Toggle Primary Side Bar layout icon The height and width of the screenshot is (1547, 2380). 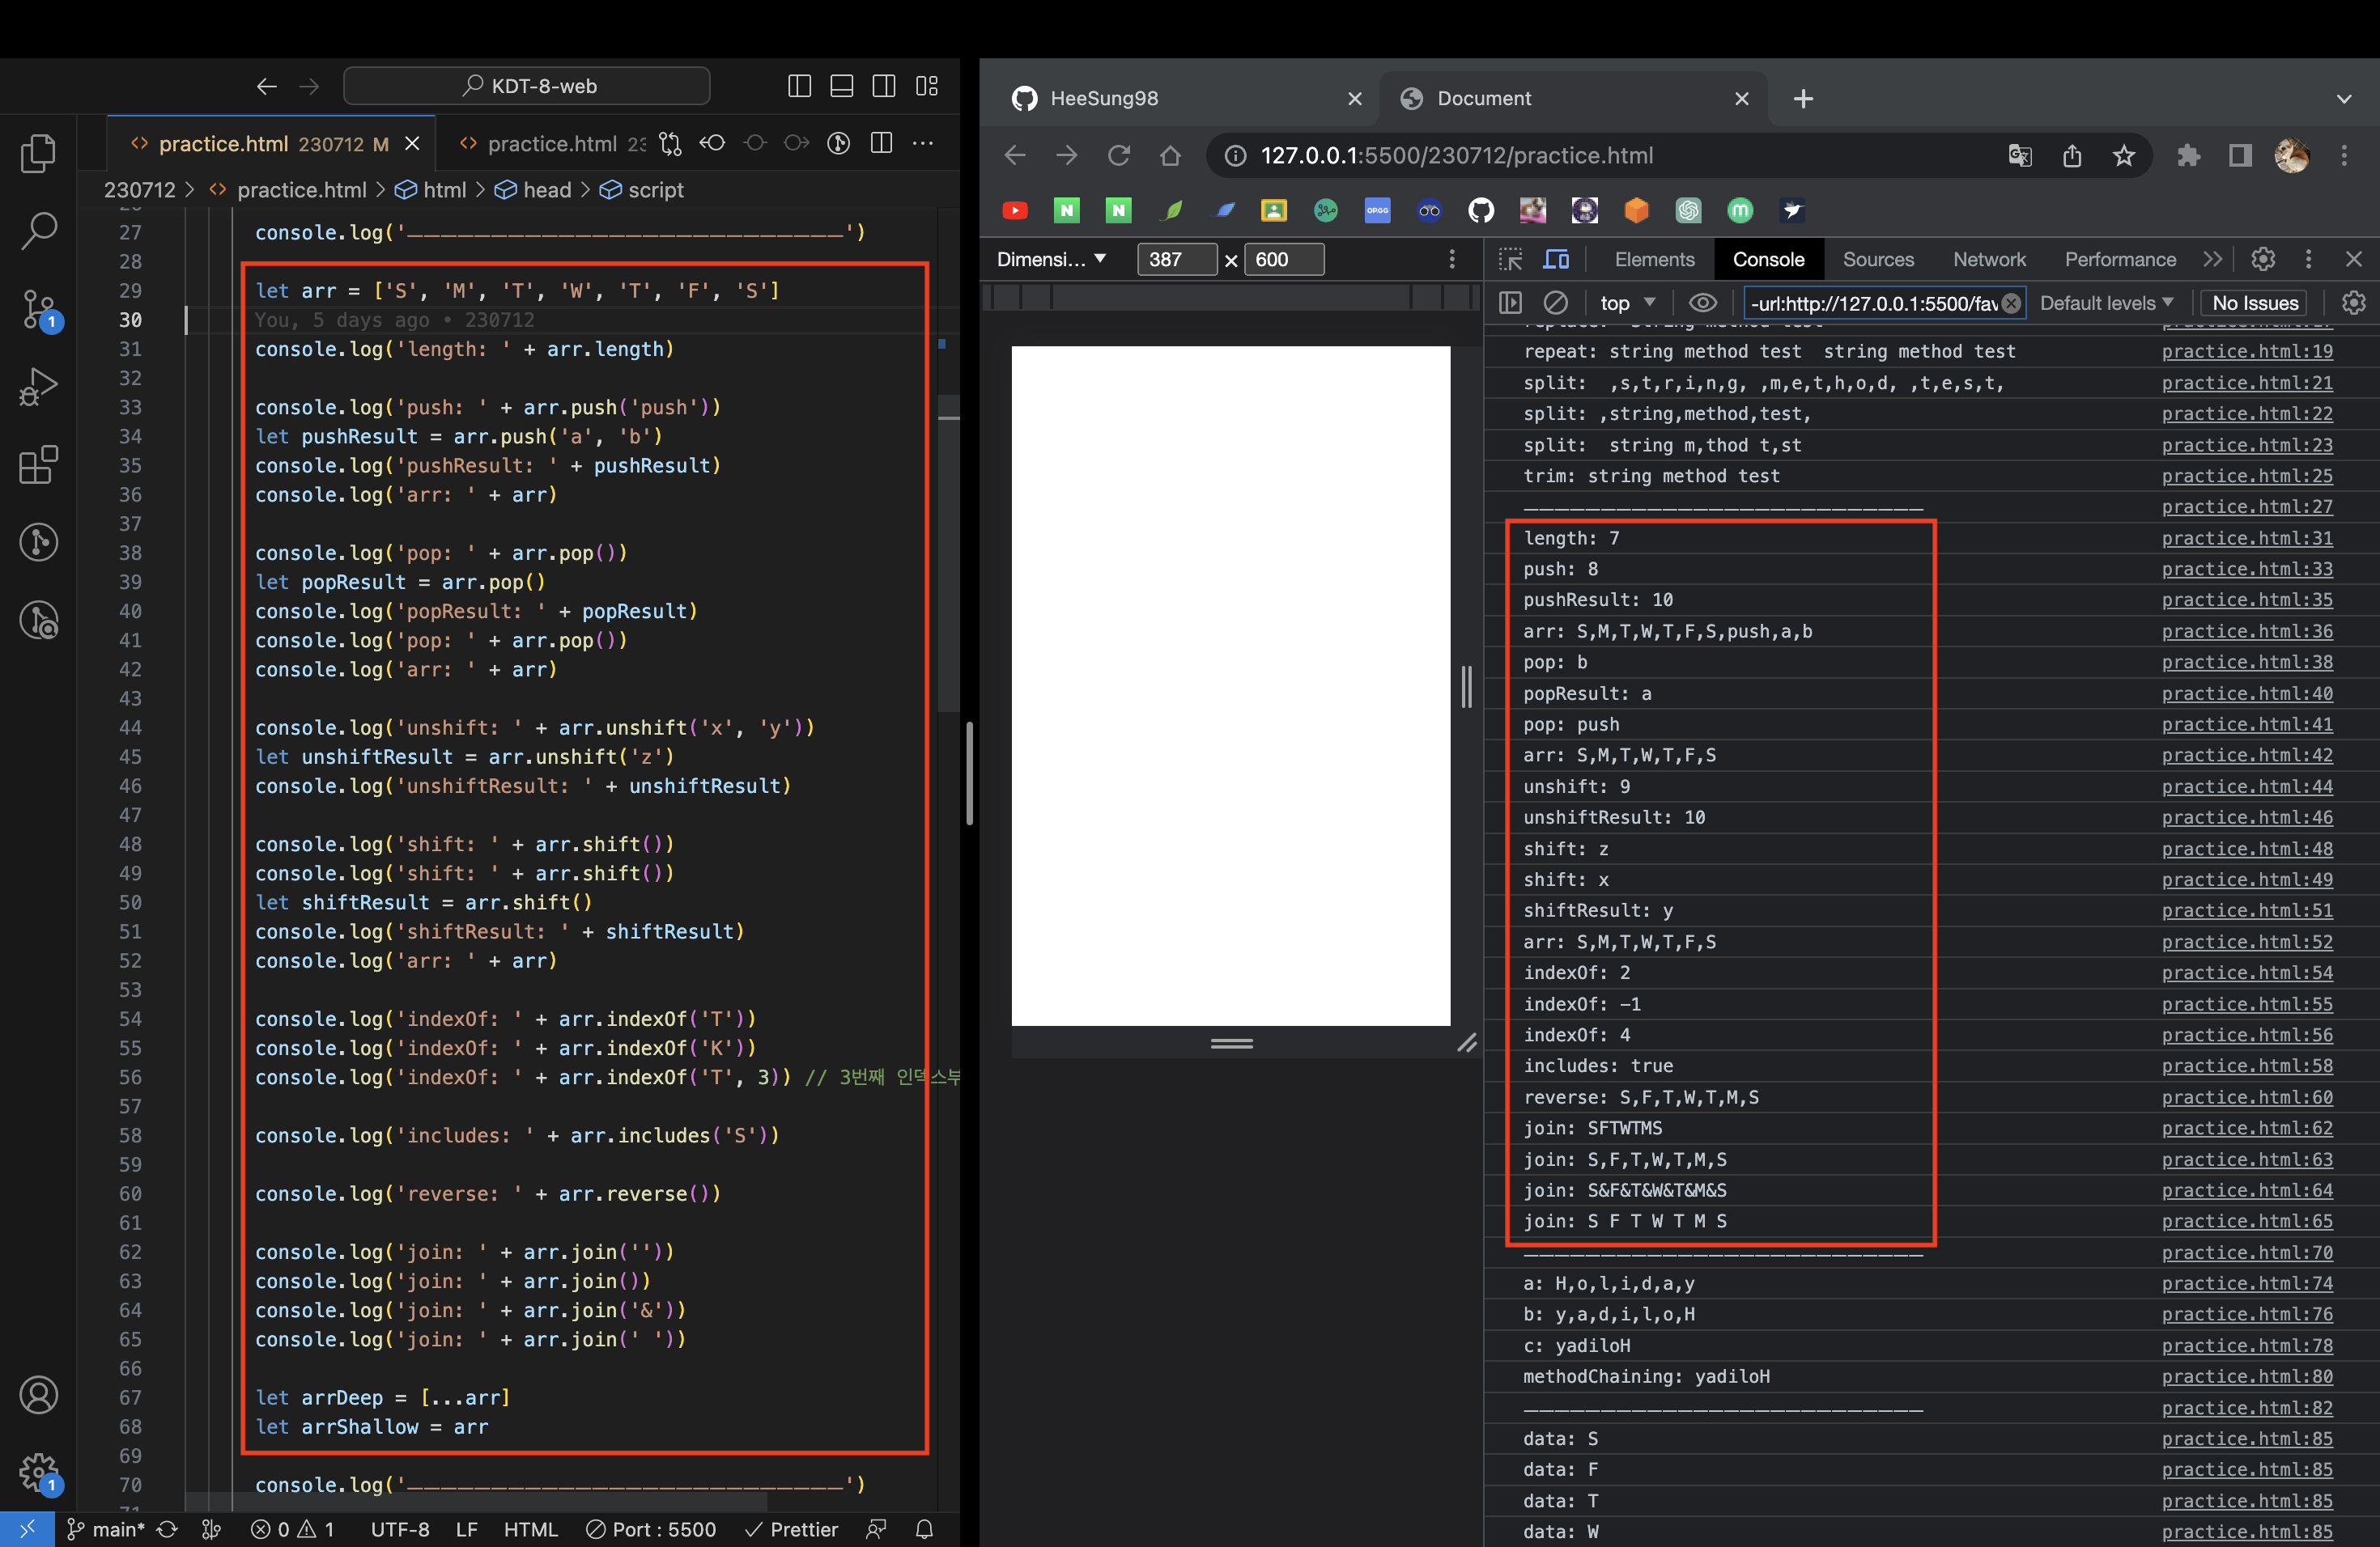[799, 86]
